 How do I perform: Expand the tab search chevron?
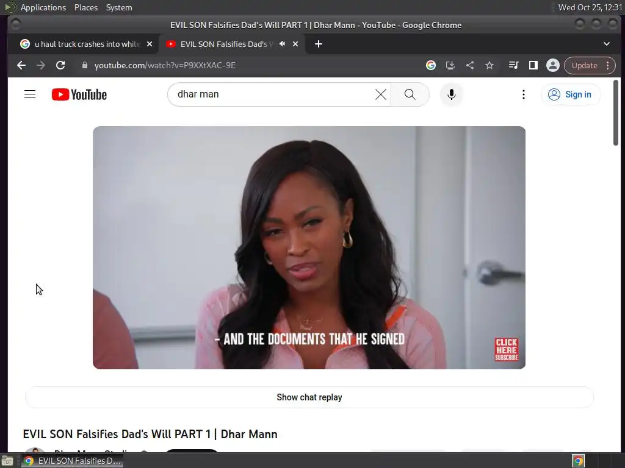pos(606,44)
